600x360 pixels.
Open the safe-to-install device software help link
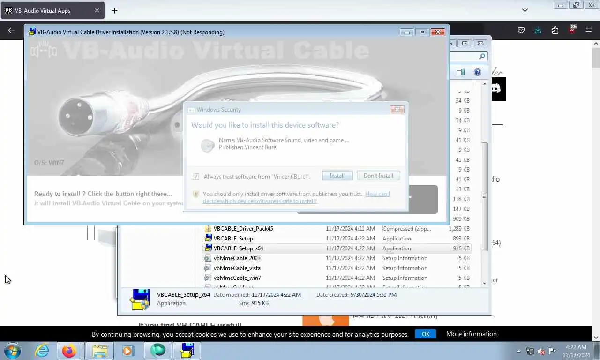tap(296, 197)
